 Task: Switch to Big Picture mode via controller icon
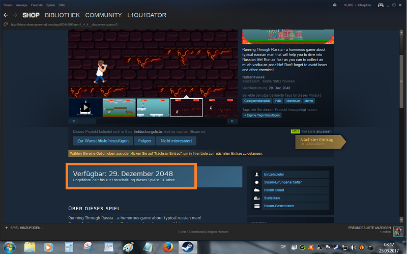pos(381,5)
